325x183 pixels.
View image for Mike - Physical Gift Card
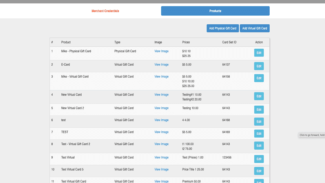(x=161, y=51)
